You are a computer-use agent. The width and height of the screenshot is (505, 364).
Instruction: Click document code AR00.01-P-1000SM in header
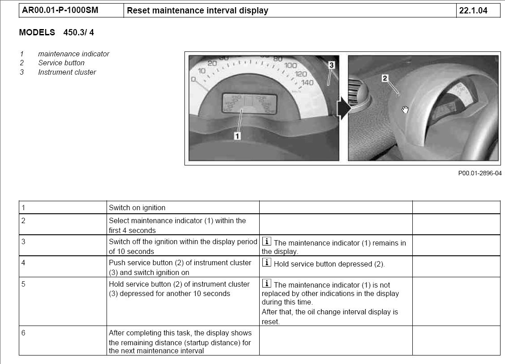pos(60,10)
